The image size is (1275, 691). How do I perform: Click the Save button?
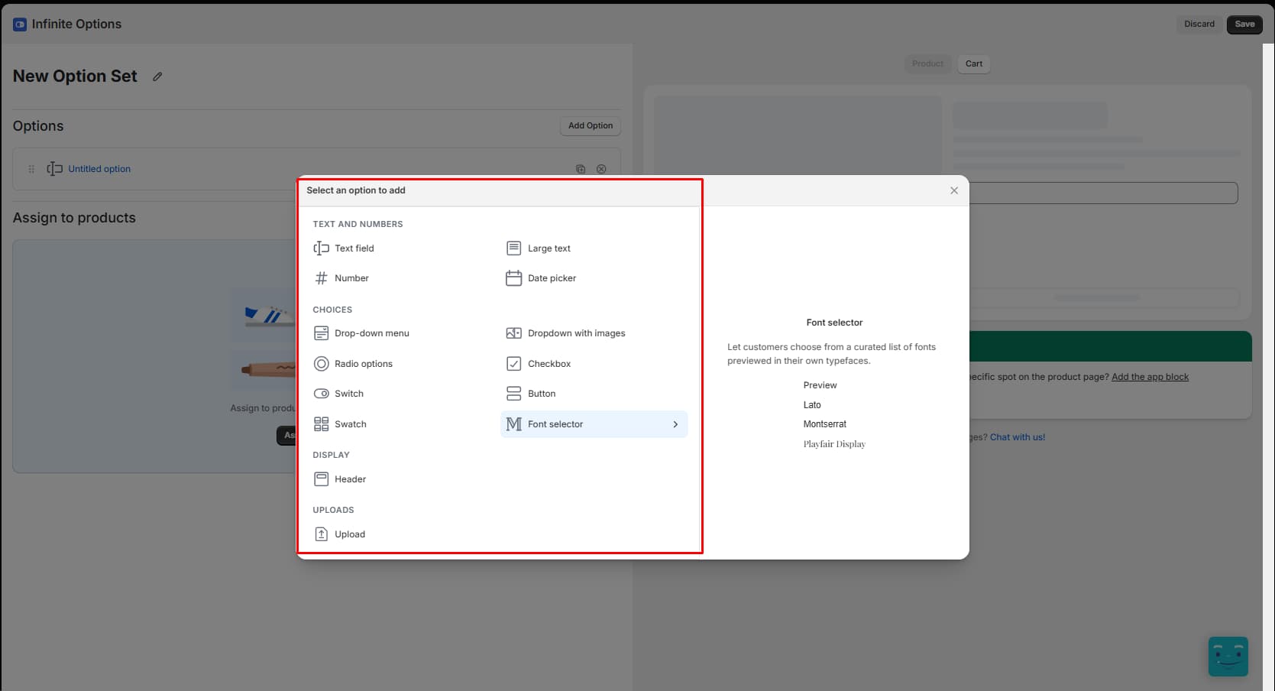point(1244,24)
